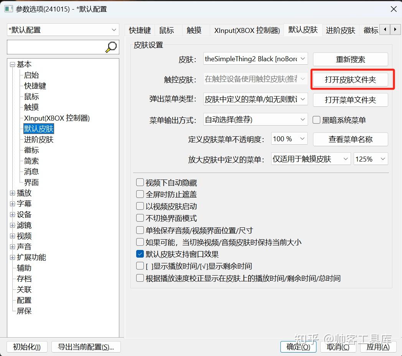This screenshot has height=356, width=402.
Task: Expand the 声音 tree node
Action: click(x=12, y=247)
